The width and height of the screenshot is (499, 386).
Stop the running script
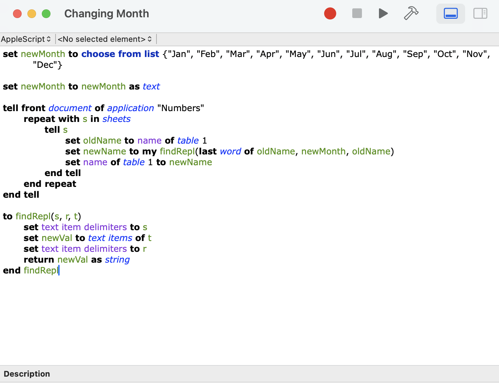[357, 14]
